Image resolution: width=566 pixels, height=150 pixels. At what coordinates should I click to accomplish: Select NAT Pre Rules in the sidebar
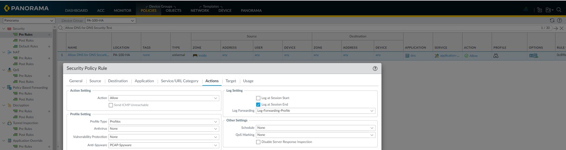pos(25,58)
